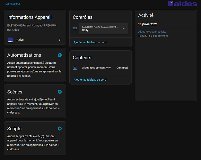Click the connectivity sensor icon

click(75, 68)
